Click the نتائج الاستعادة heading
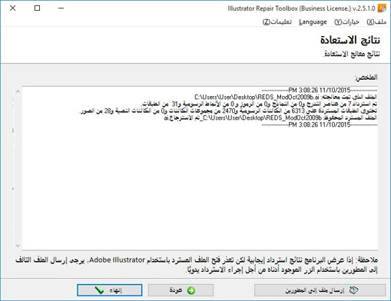This screenshot has width=391, height=301. (350, 40)
